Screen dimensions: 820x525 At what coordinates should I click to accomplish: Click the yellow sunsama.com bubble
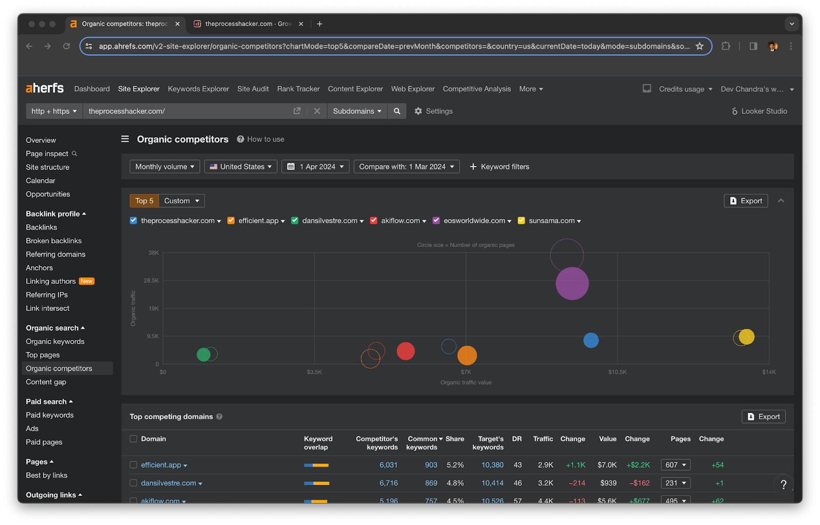tap(746, 337)
